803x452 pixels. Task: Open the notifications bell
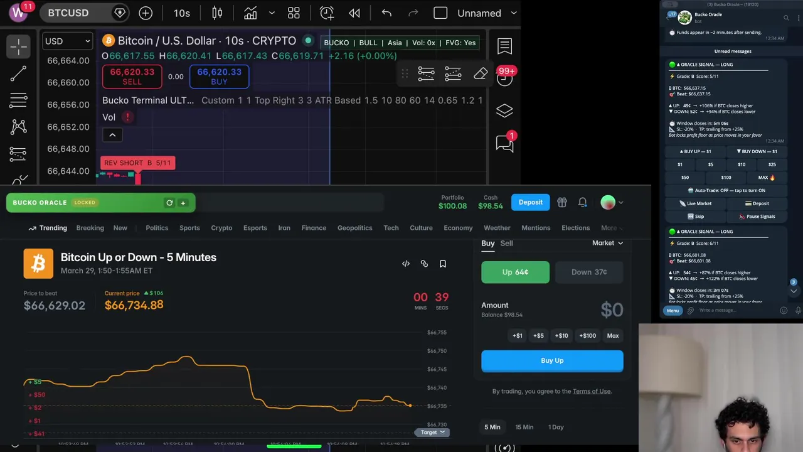tap(583, 202)
